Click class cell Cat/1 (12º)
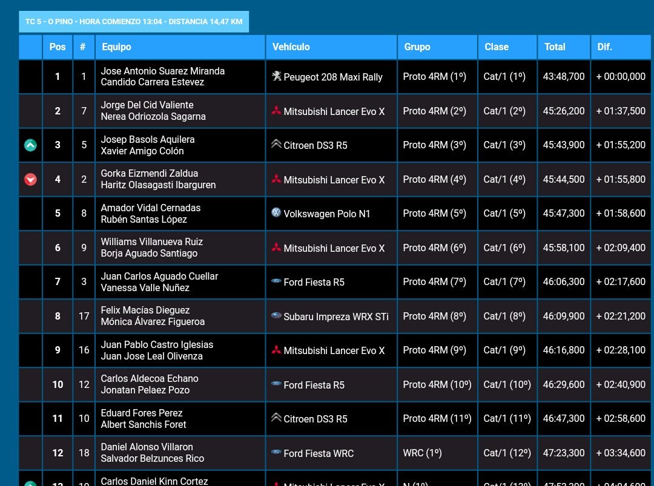654x486 pixels. (x=507, y=453)
